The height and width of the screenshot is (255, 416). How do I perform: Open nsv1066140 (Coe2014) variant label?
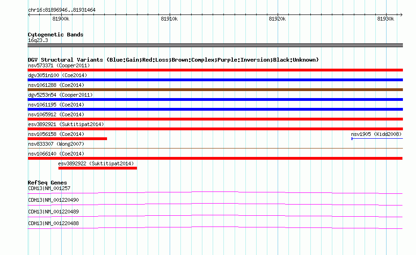point(56,154)
